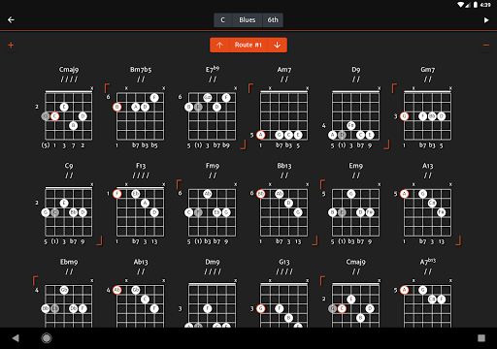497x349 pixels.
Task: Tap the Gm7 chord name label
Action: (427, 70)
